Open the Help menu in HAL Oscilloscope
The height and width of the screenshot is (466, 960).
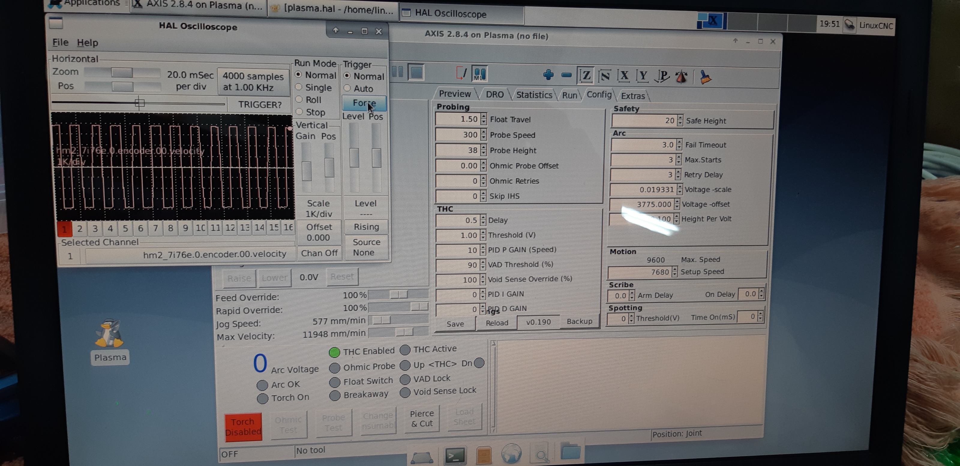click(x=88, y=43)
